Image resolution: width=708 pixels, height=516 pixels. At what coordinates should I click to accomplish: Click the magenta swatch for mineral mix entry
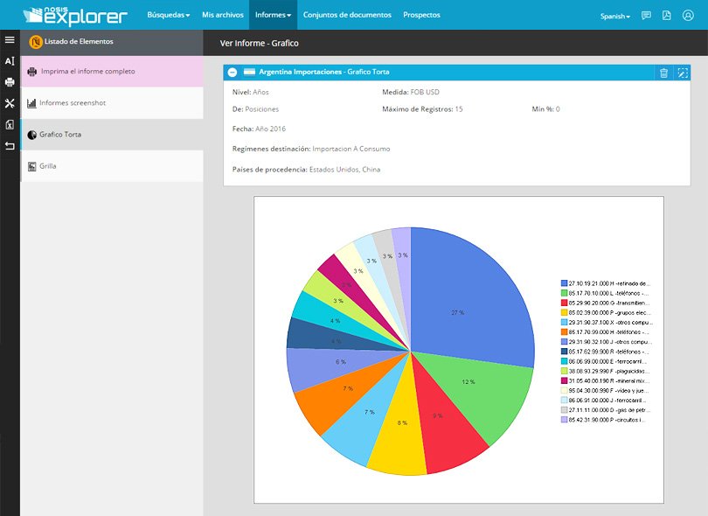point(564,381)
